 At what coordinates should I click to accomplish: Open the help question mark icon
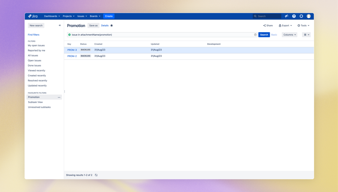[294, 16]
